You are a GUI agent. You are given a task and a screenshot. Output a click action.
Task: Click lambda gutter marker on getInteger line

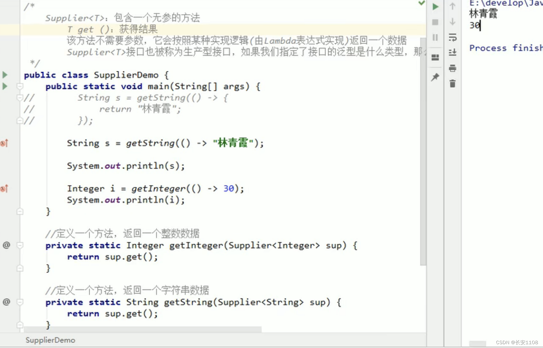click(4, 189)
